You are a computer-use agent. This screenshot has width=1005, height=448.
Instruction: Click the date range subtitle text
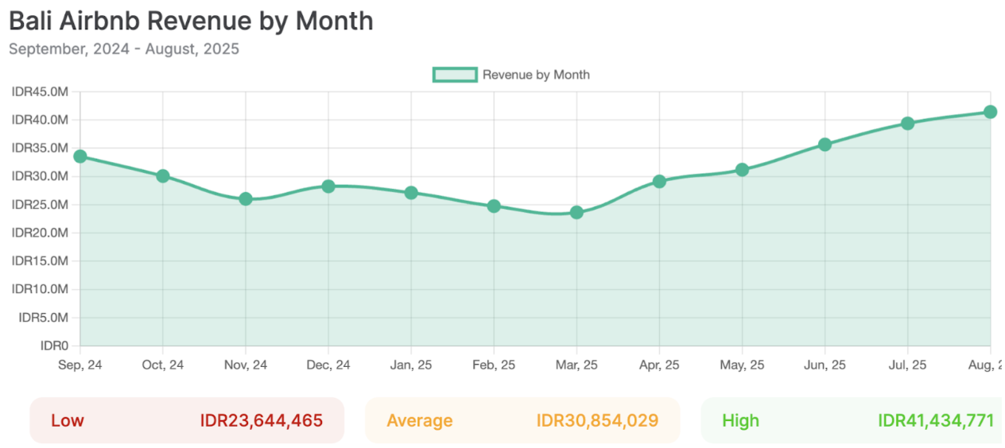pyautogui.click(x=124, y=48)
